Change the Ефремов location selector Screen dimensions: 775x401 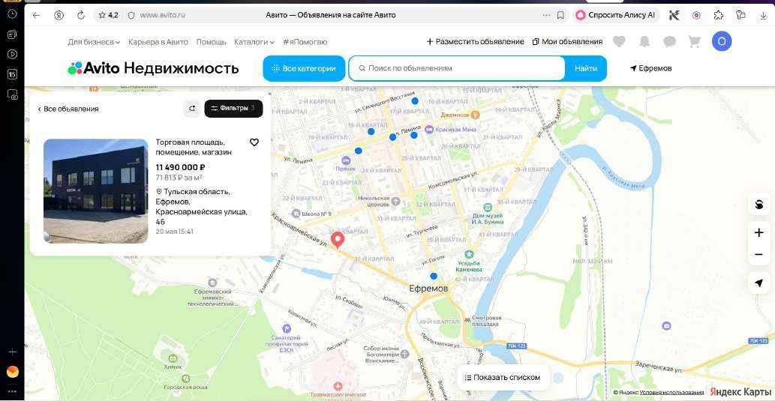[x=651, y=69]
